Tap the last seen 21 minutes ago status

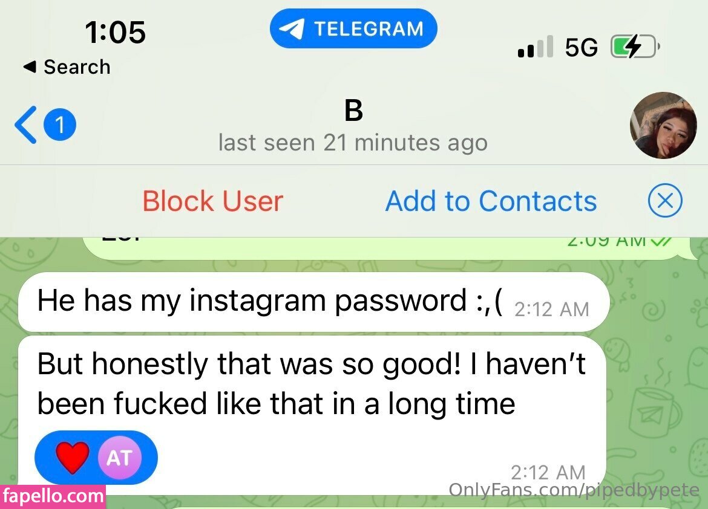[353, 143]
